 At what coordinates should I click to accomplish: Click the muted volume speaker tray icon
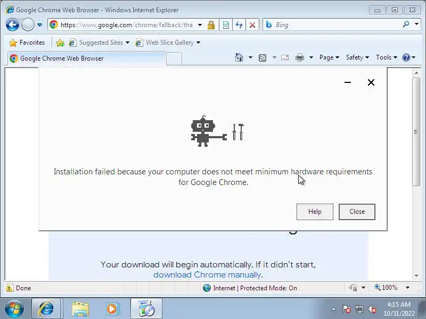(372, 309)
